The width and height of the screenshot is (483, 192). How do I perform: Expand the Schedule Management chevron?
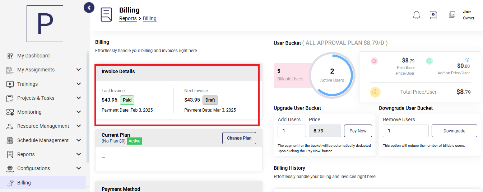(x=79, y=140)
